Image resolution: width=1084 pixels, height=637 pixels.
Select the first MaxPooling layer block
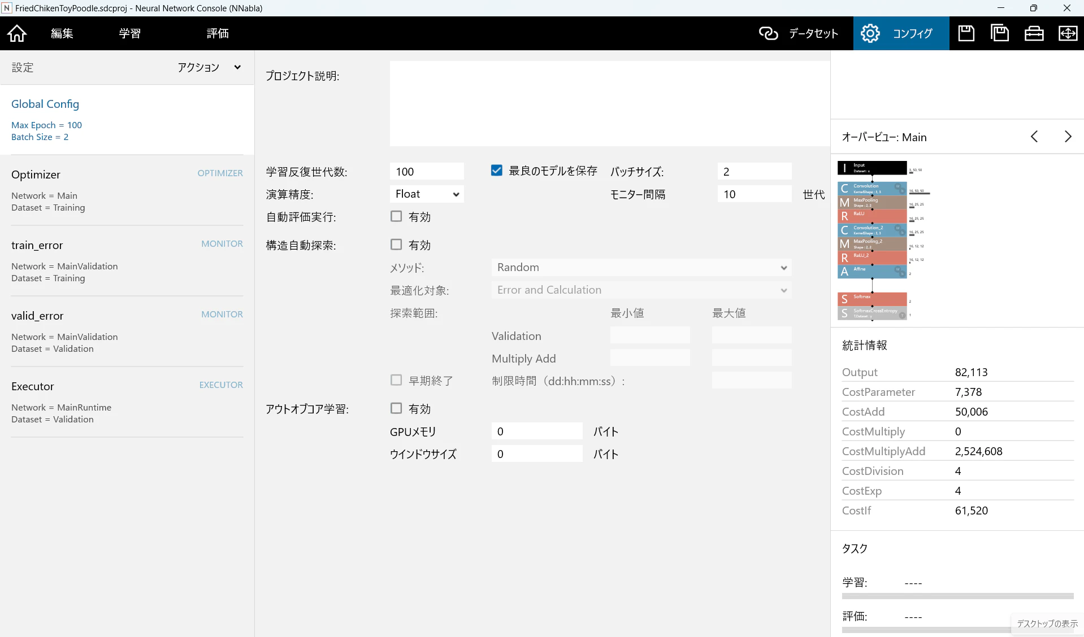click(872, 202)
